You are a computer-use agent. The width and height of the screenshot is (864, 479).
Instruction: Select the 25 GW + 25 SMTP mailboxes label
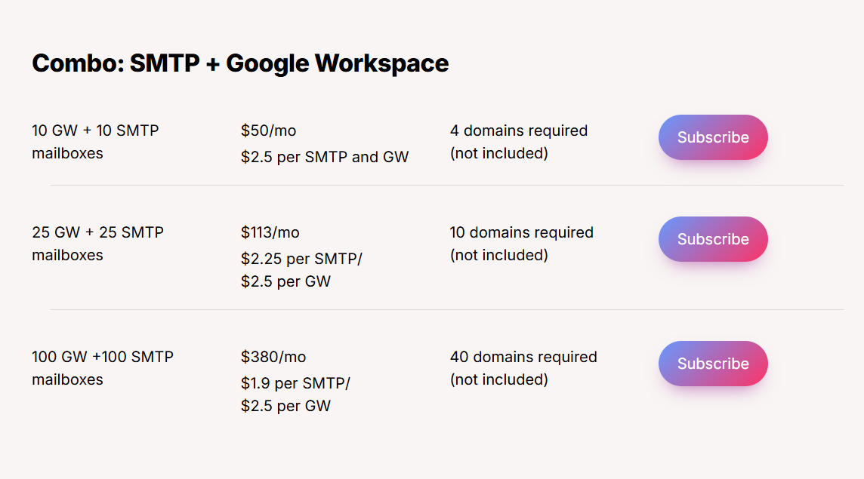coord(97,243)
